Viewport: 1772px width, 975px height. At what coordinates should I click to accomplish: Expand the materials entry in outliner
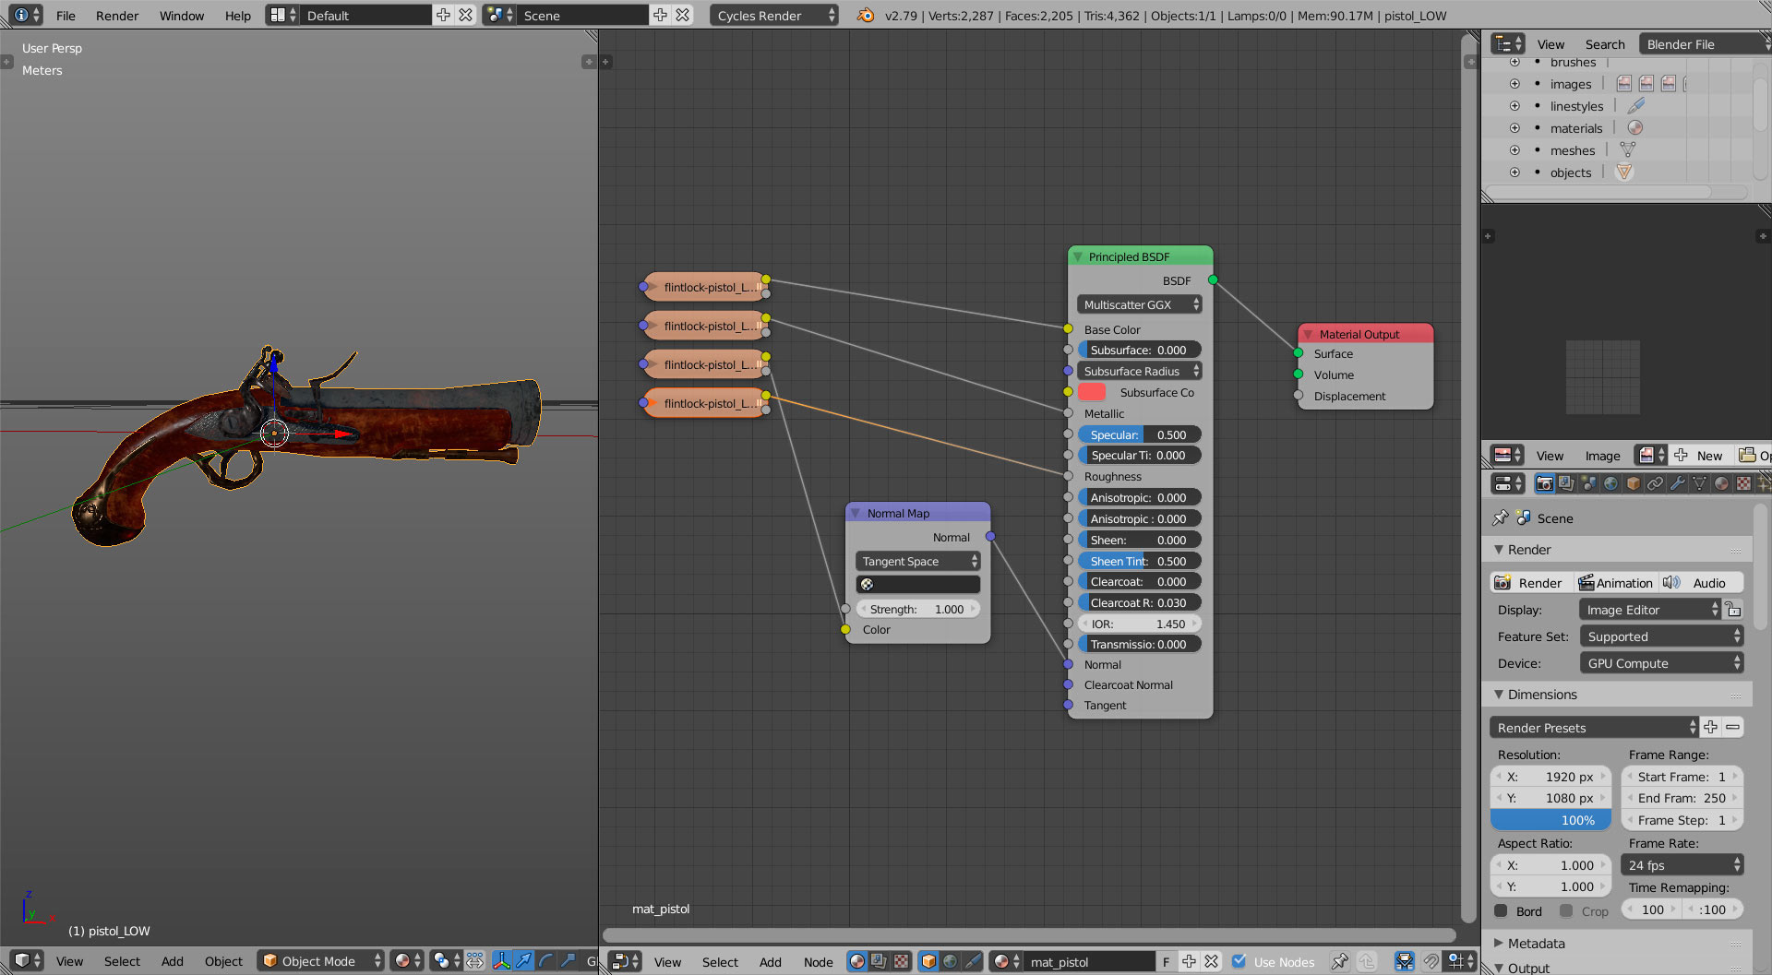1515,127
